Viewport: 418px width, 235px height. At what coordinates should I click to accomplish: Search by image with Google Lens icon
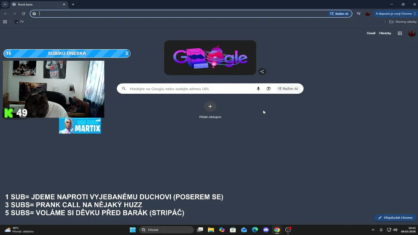268,89
